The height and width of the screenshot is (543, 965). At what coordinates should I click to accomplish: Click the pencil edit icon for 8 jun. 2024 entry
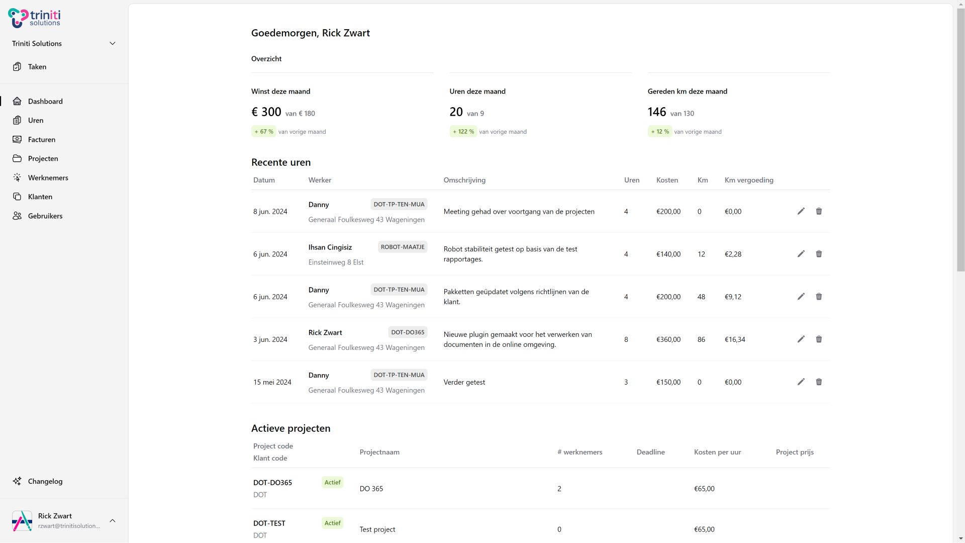pos(801,211)
